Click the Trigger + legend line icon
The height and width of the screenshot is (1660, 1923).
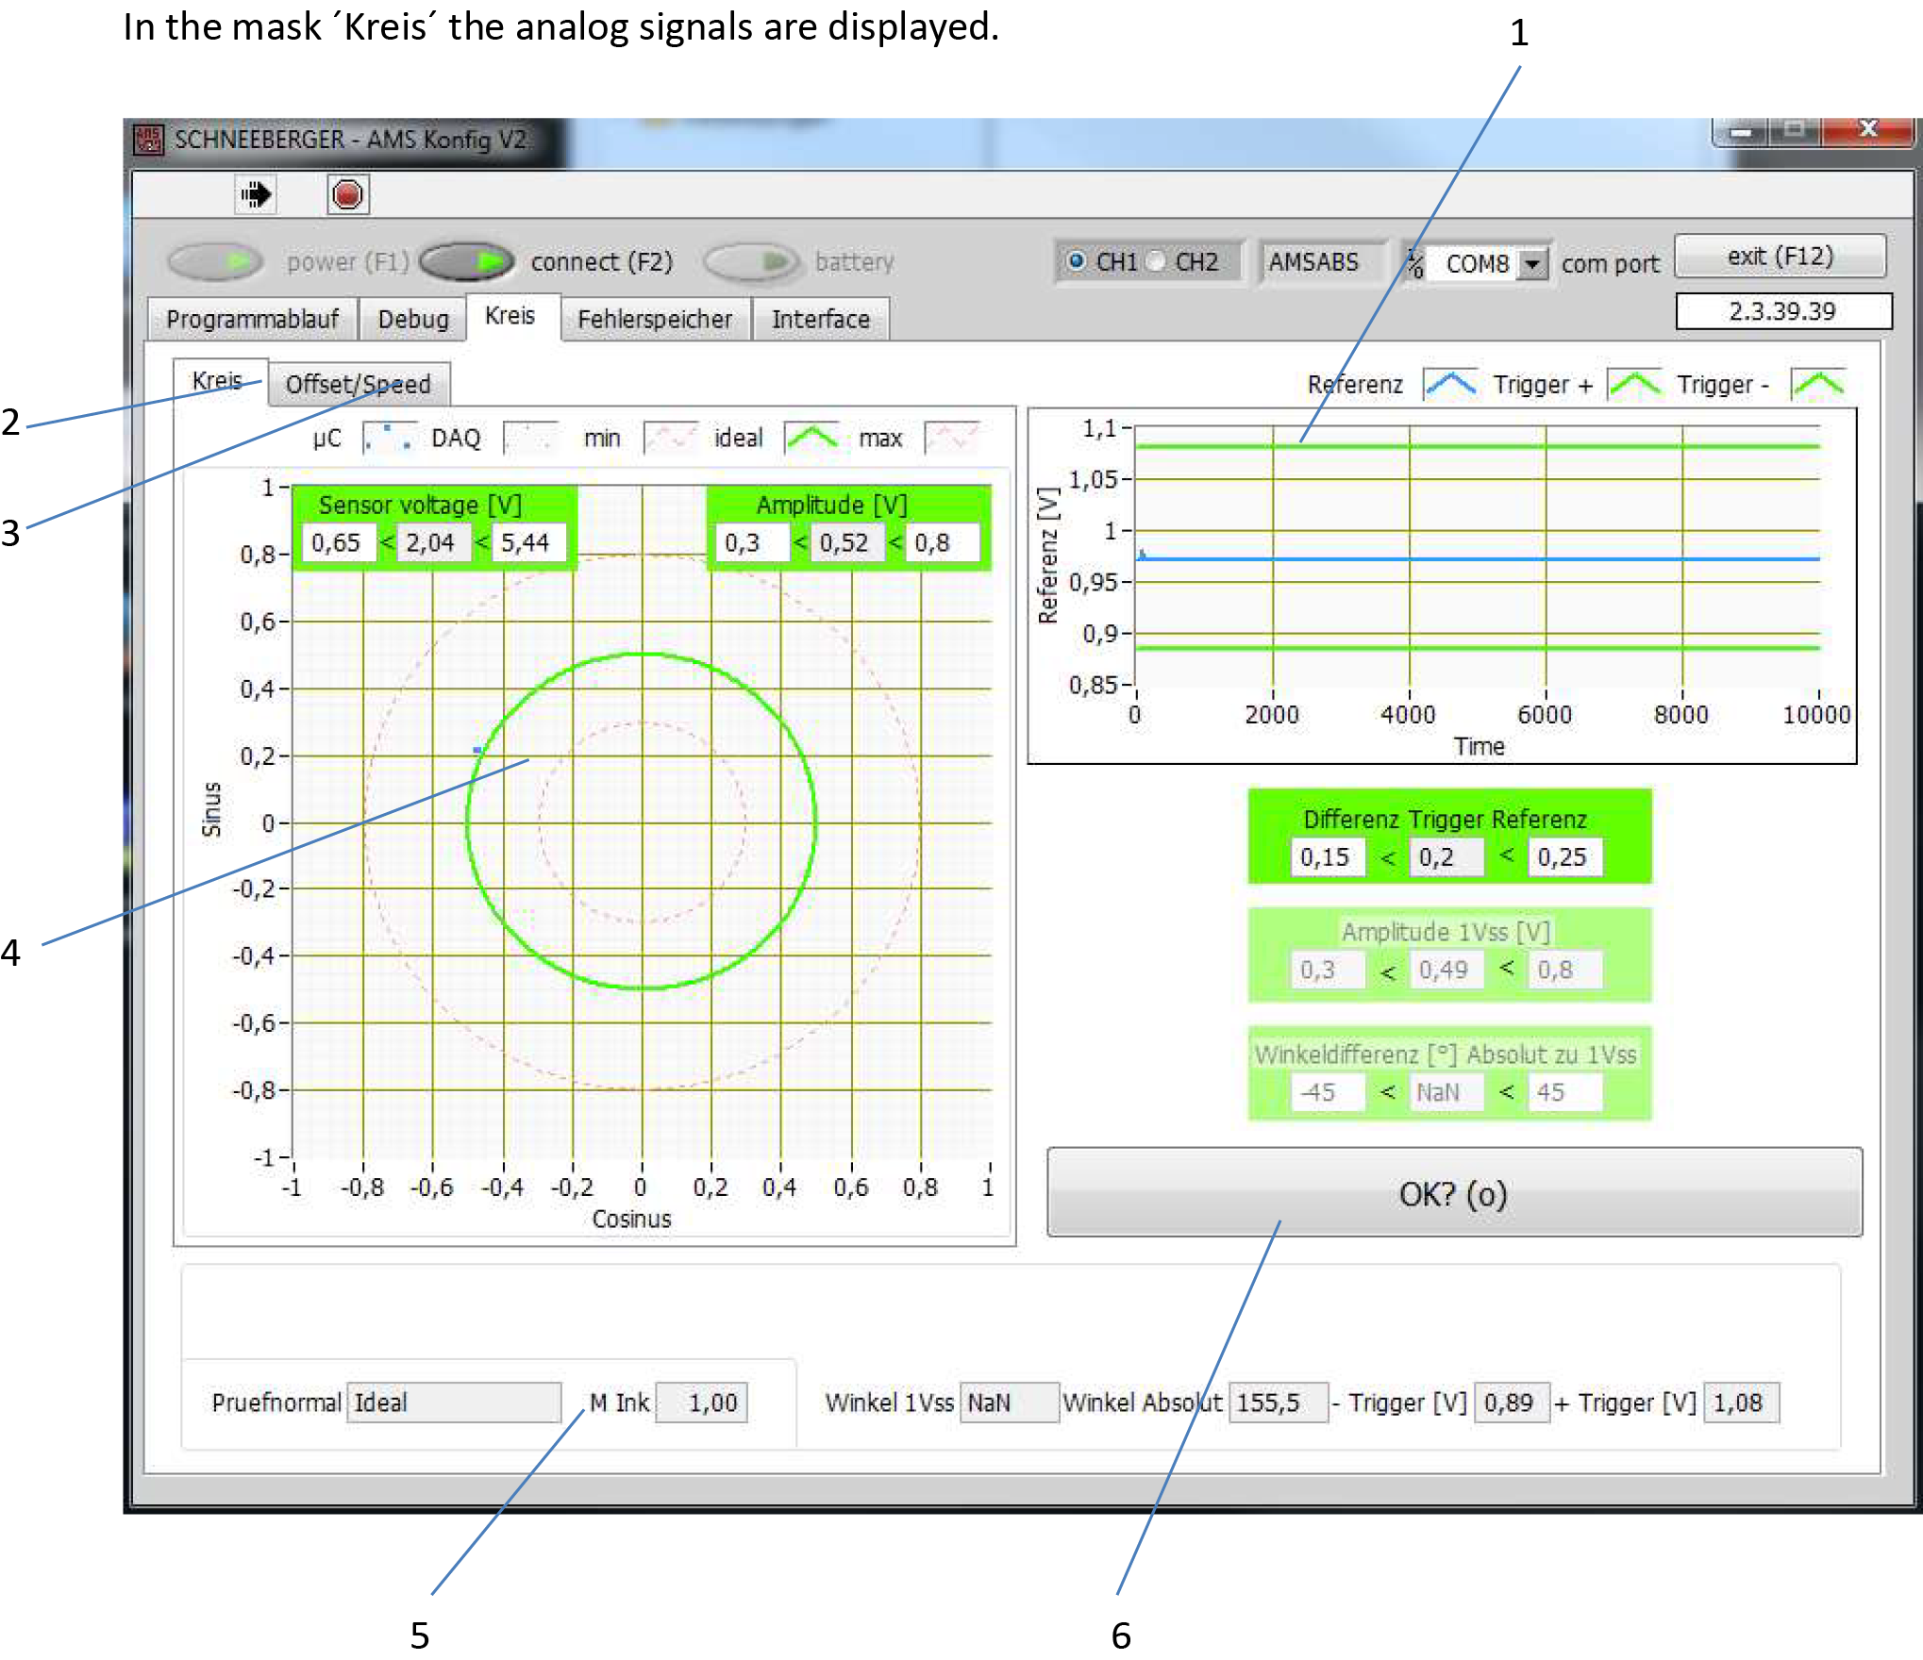(x=1634, y=384)
